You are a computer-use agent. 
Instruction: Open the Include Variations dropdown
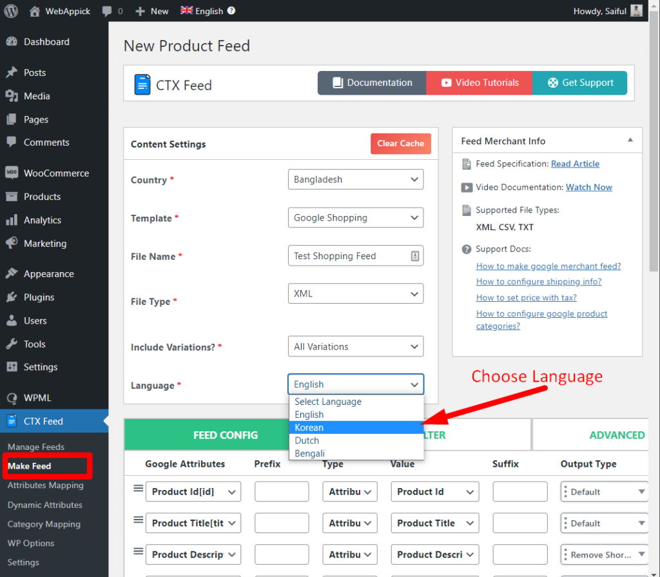356,347
